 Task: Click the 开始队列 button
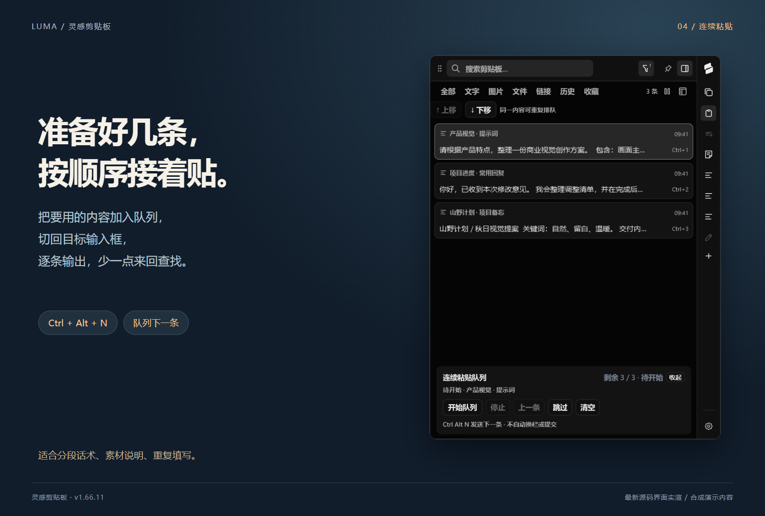pyautogui.click(x=462, y=408)
